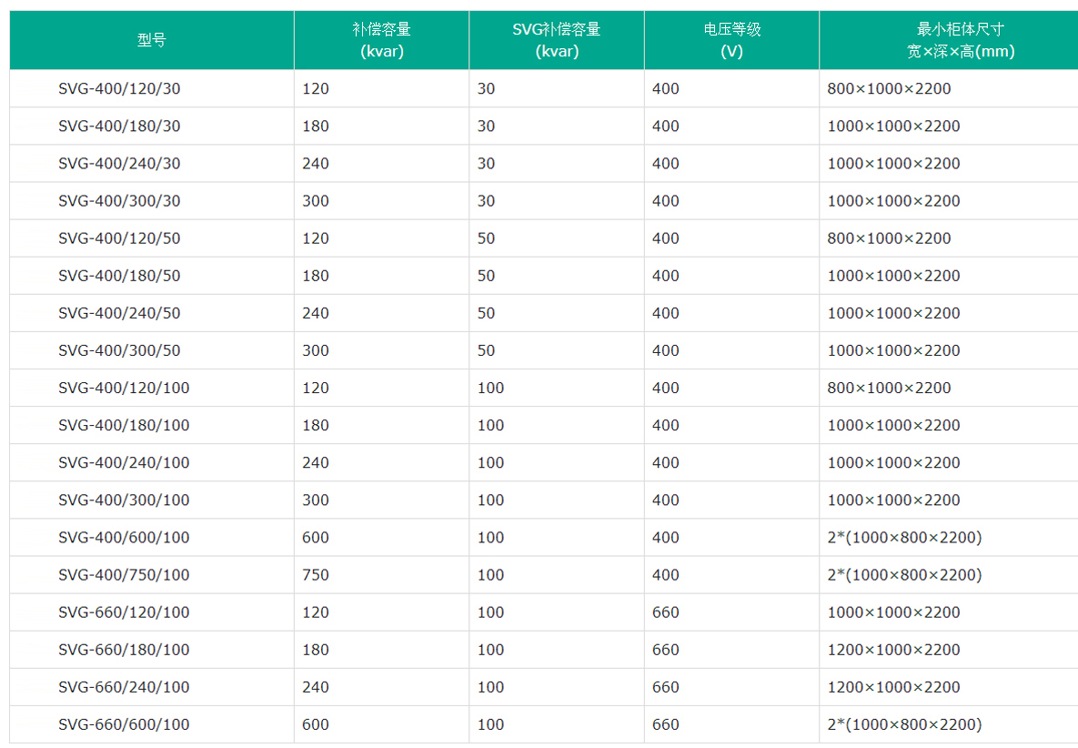
Task: Click the 型号 column header
Action: click(x=151, y=40)
